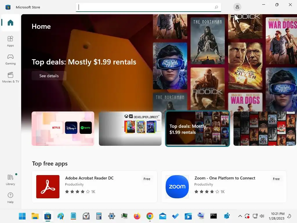Click the Top deals hero headline text
Viewport: 297px width, 223px height.
[84, 62]
